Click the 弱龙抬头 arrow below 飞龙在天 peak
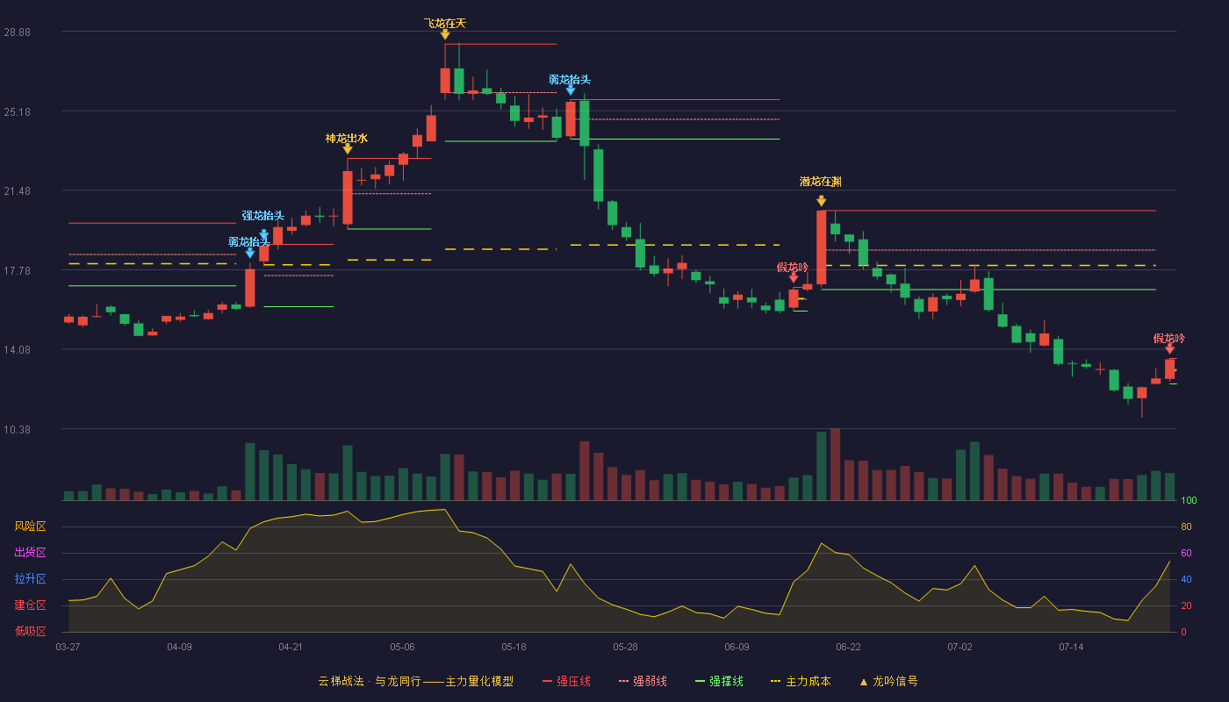Image resolution: width=1229 pixels, height=702 pixels. 571,90
